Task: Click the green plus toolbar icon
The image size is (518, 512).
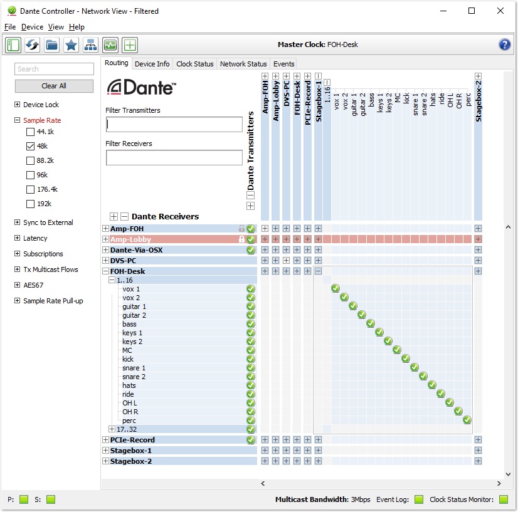Action: coord(130,44)
